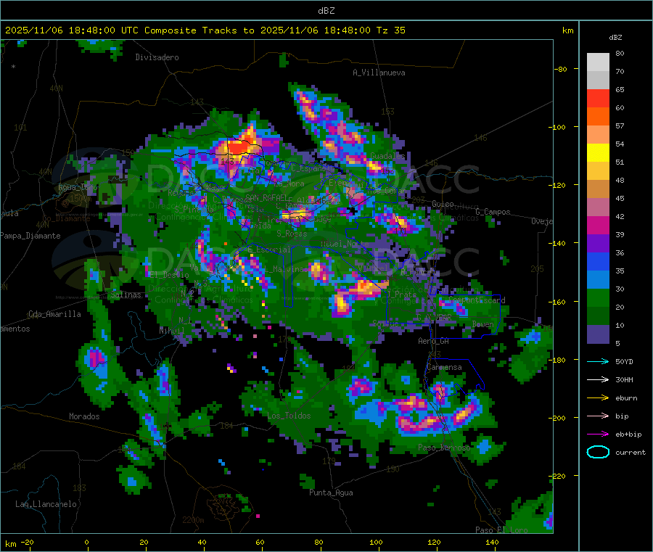Click the Nihuil place label
The width and height of the screenshot is (653, 552).
click(172, 331)
